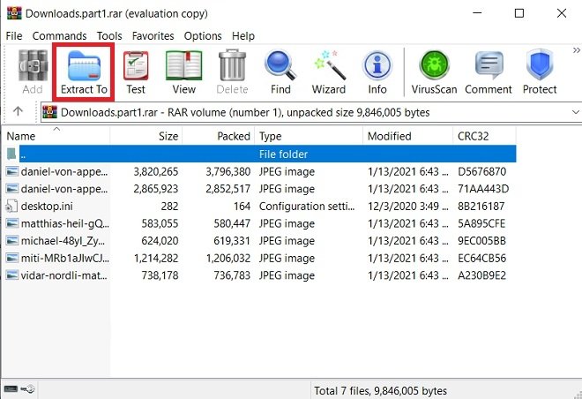Select the miti-MRb1aJlwCJ image file
This screenshot has height=399, width=582.
pos(260,258)
